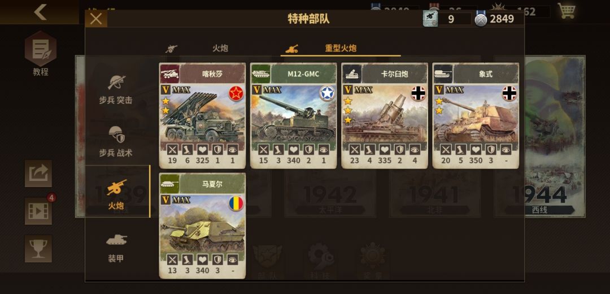610x294 pixels.
Task: Select the M12-GMC unit card
Action: (293, 116)
